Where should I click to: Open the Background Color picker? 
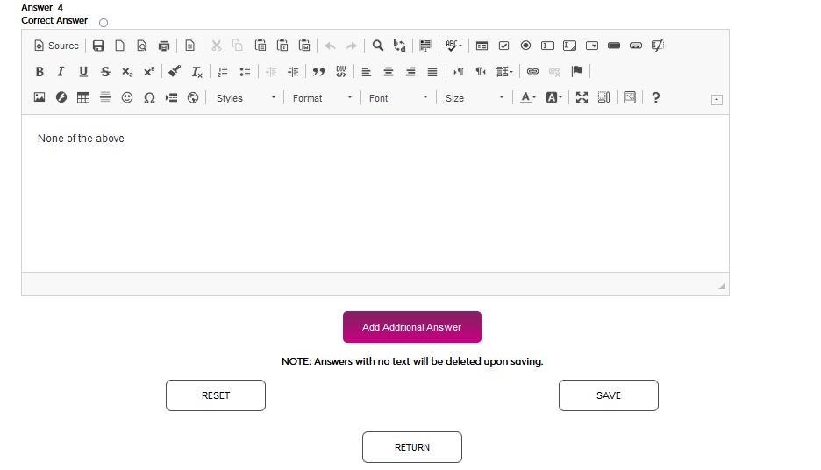(554, 97)
